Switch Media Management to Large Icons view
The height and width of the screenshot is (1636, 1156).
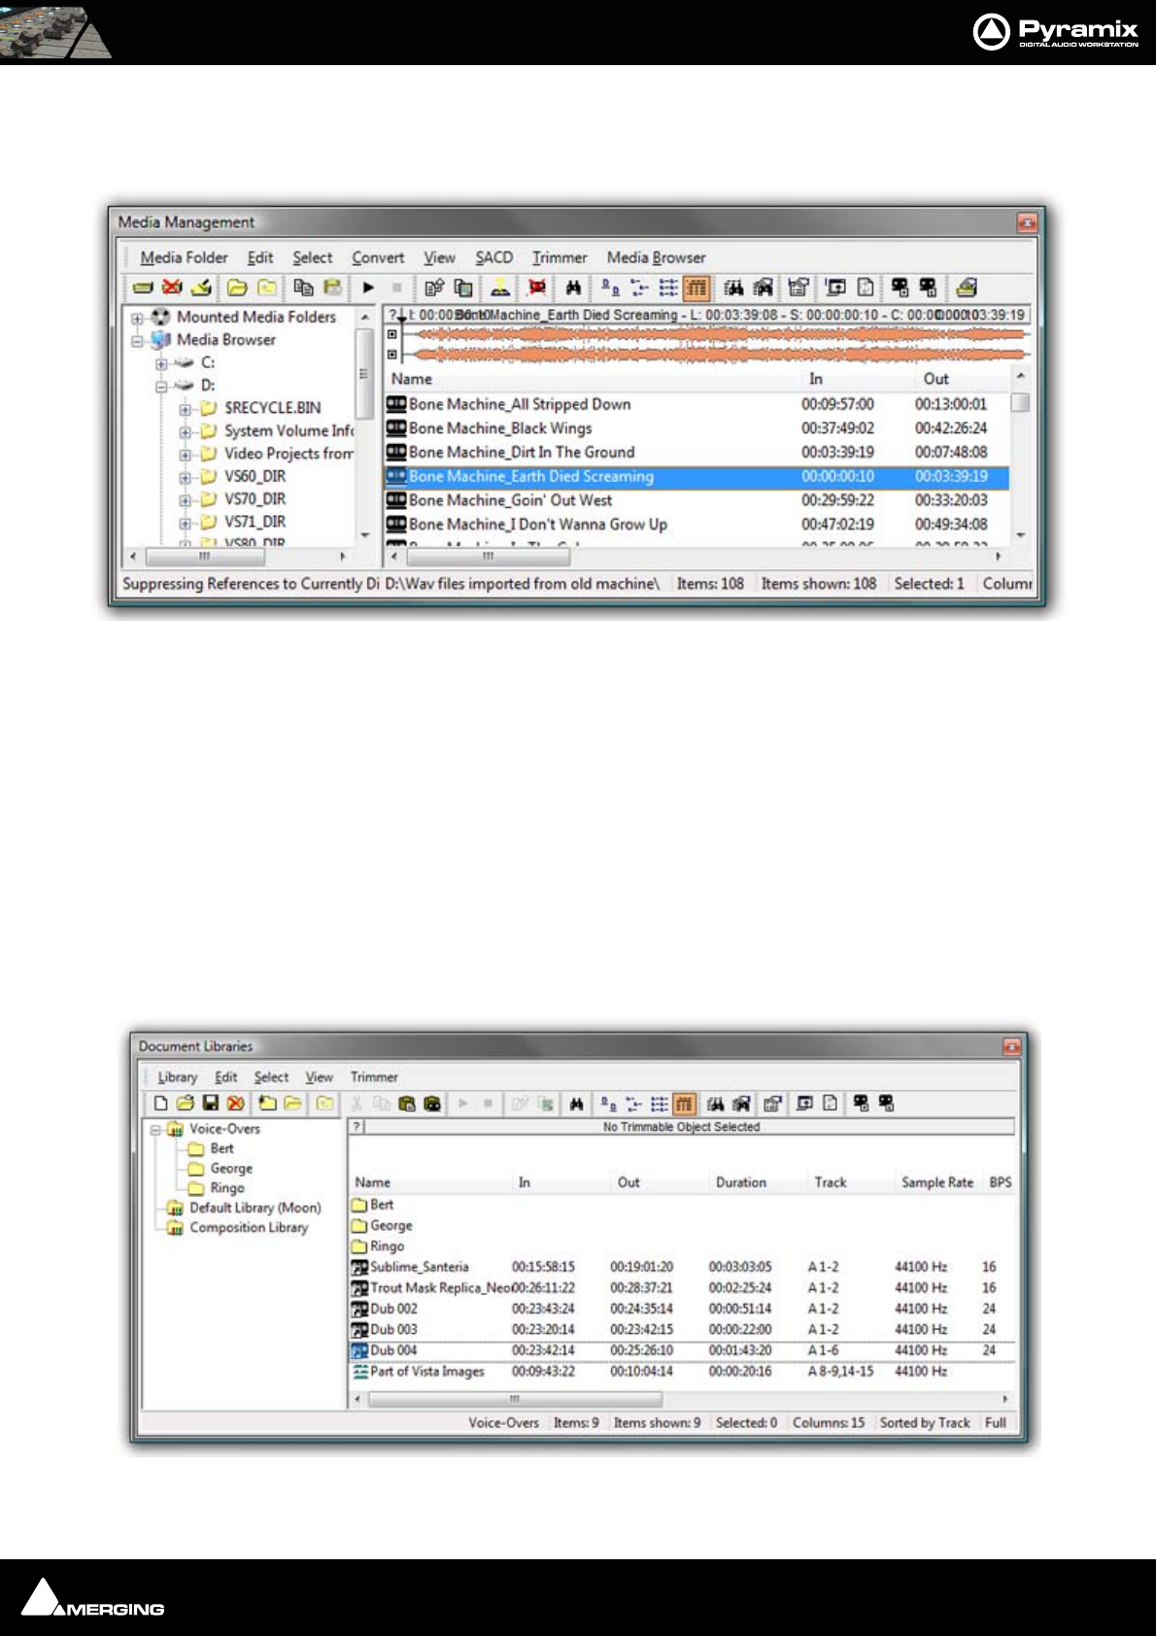[610, 288]
